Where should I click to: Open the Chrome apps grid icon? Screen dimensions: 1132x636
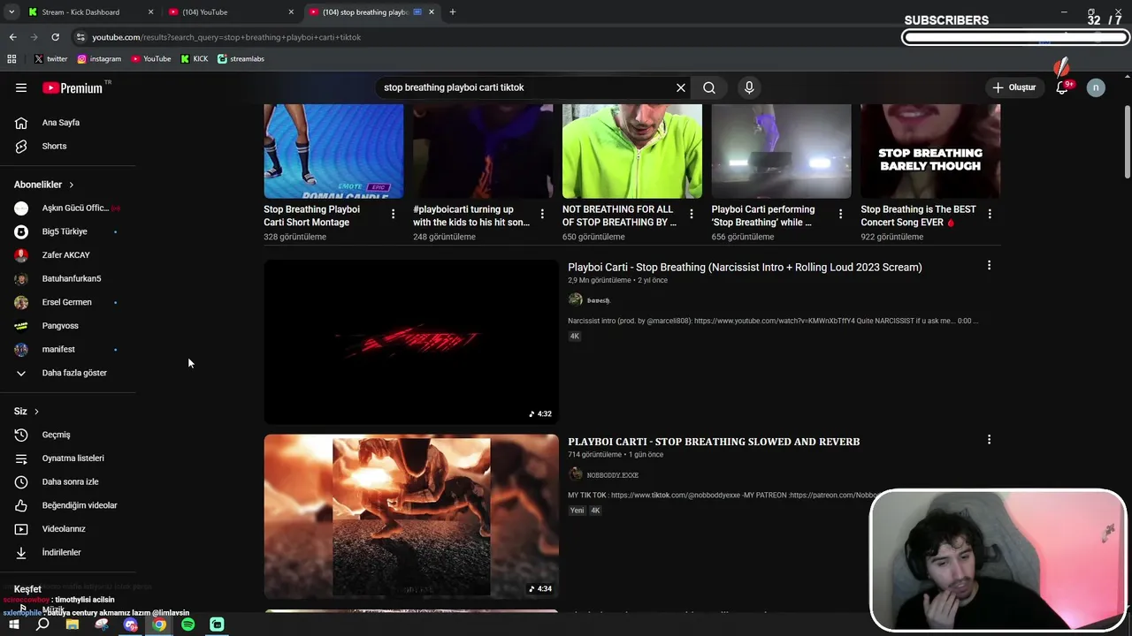coord(11,59)
